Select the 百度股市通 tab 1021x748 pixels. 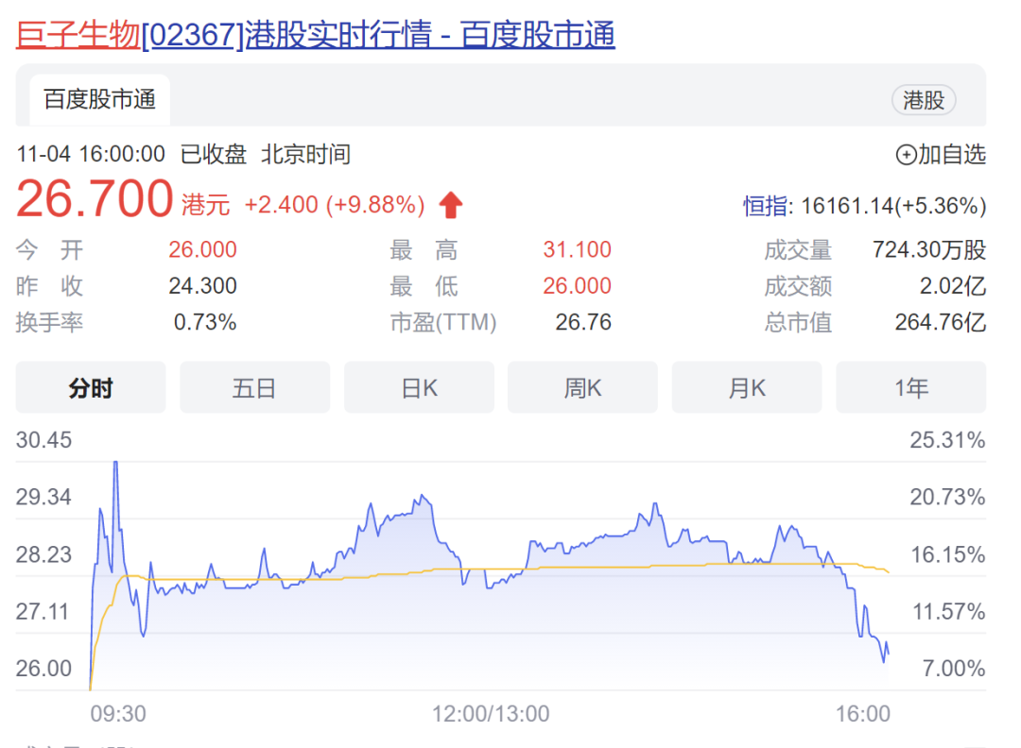[99, 100]
